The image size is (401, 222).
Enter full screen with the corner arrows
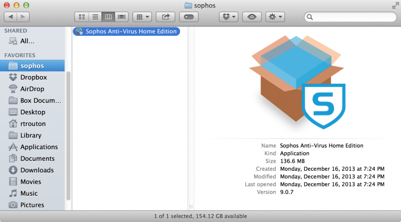pos(395,5)
